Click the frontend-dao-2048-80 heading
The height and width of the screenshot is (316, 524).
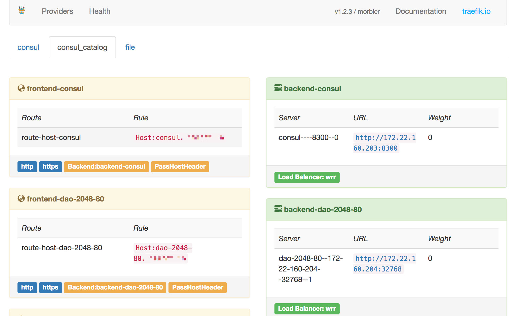pyautogui.click(x=65, y=199)
